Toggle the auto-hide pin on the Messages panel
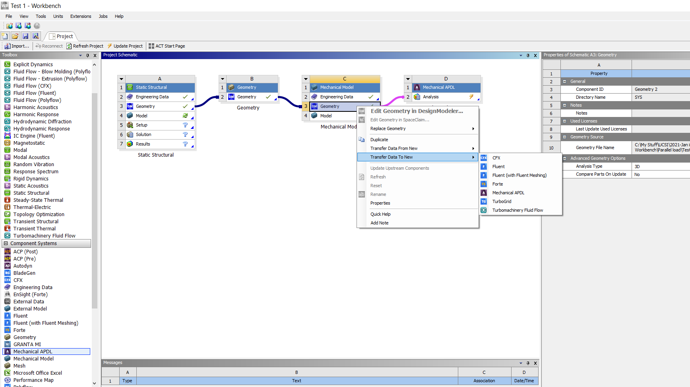Image resolution: width=690 pixels, height=387 pixels. [x=528, y=363]
